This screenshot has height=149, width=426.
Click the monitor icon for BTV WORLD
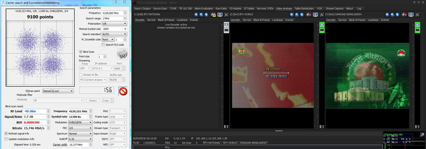(x=316, y=15)
